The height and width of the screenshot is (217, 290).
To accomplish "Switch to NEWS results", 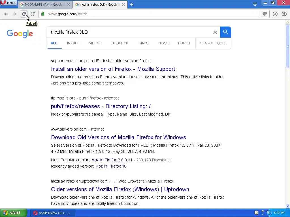I will point(163,43).
